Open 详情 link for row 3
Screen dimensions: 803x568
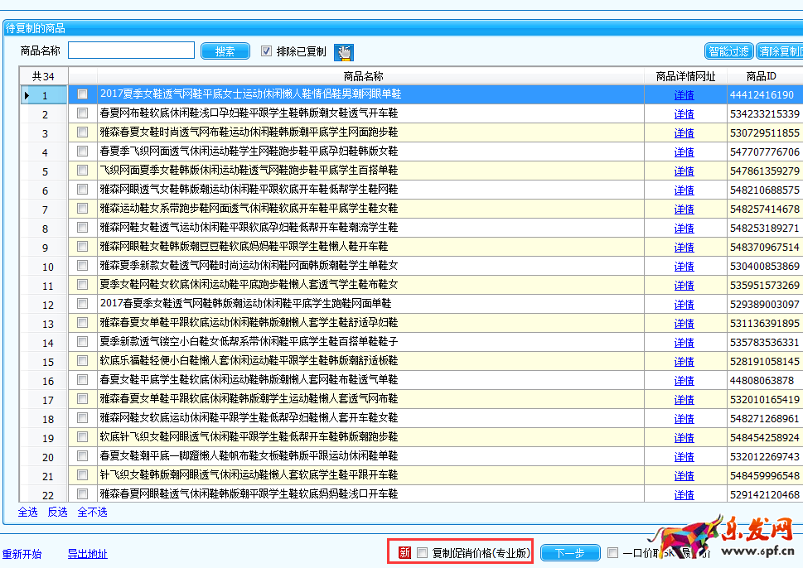684,133
